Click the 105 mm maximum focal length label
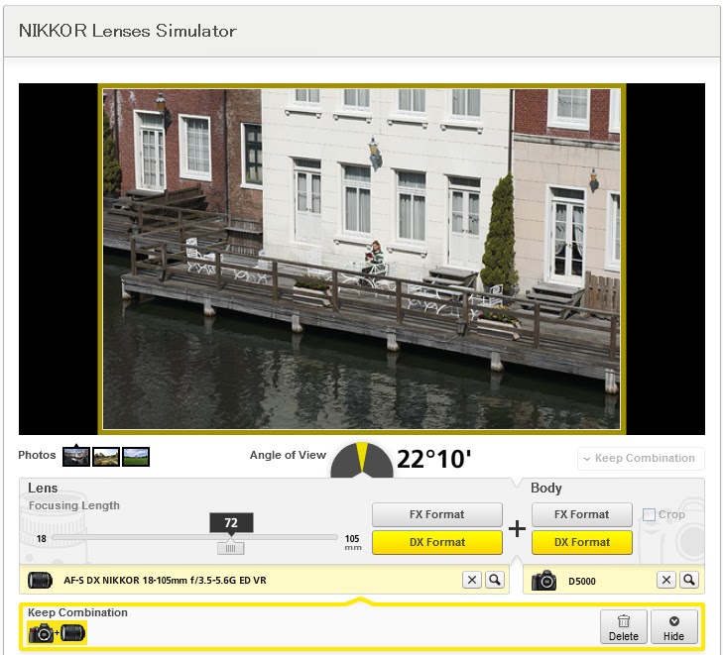723x655 pixels. pyautogui.click(x=353, y=542)
